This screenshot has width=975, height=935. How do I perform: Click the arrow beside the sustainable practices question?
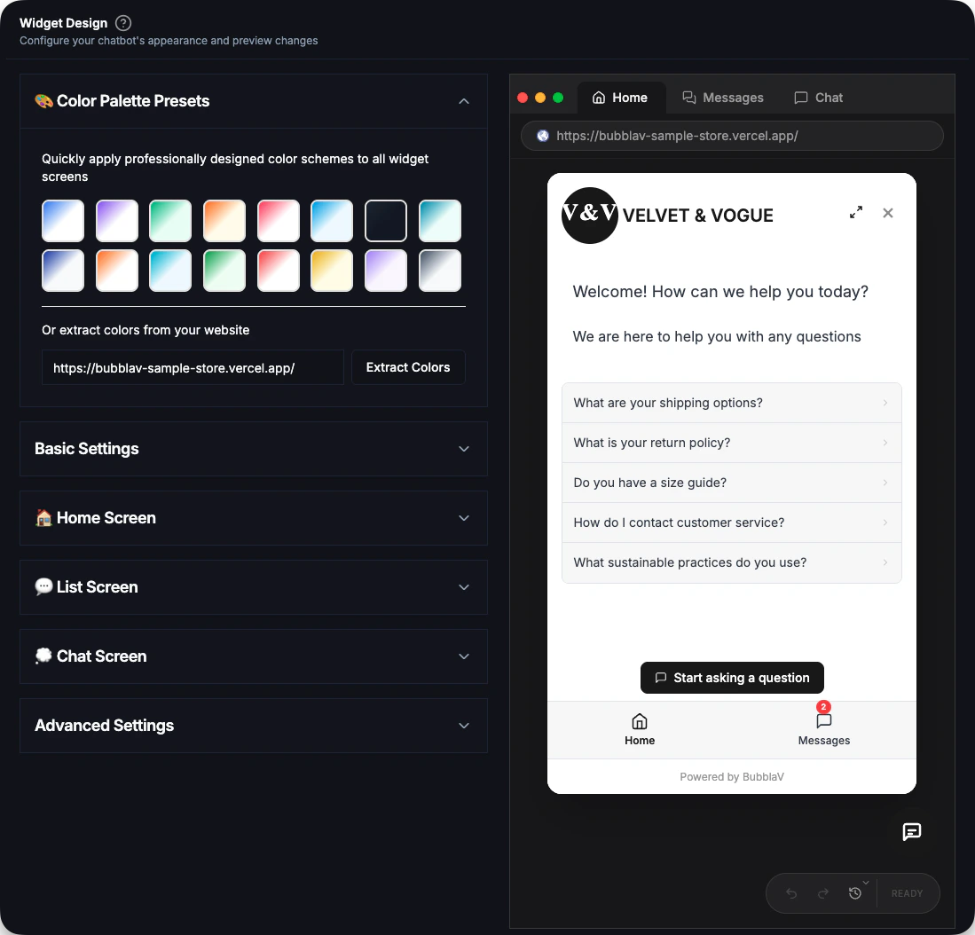885,562
